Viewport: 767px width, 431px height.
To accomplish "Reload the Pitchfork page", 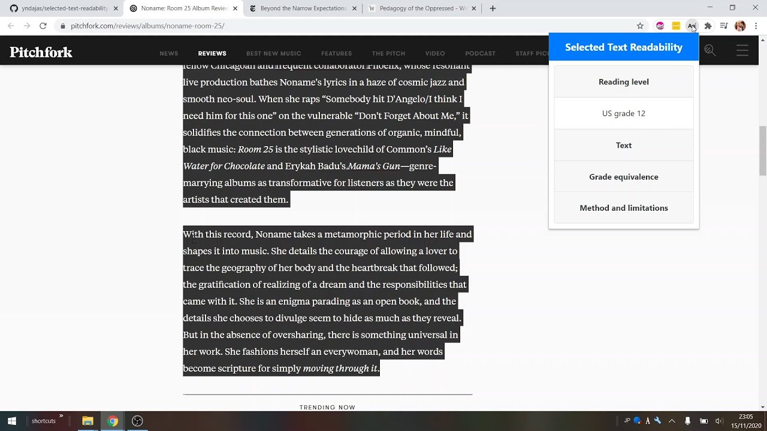I will 43,26.
